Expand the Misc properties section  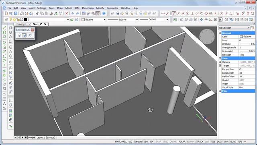(x=220, y=91)
